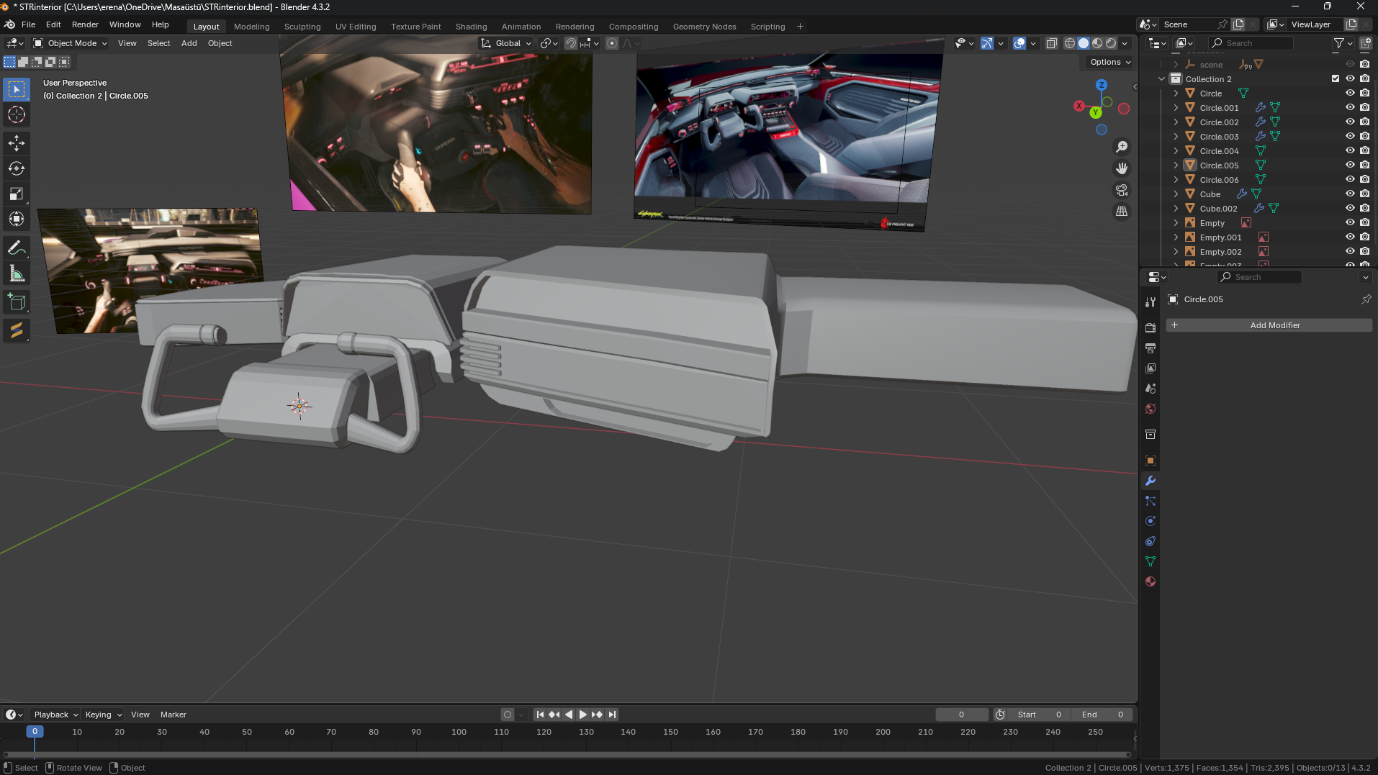1378x775 pixels.
Task: Uncheck Collection 2 exclude checkbox
Action: (1336, 78)
